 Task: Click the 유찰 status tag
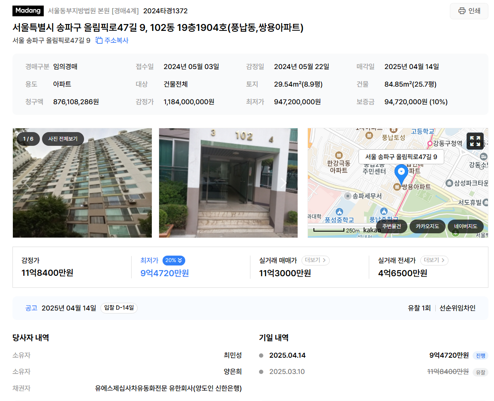pos(480,372)
